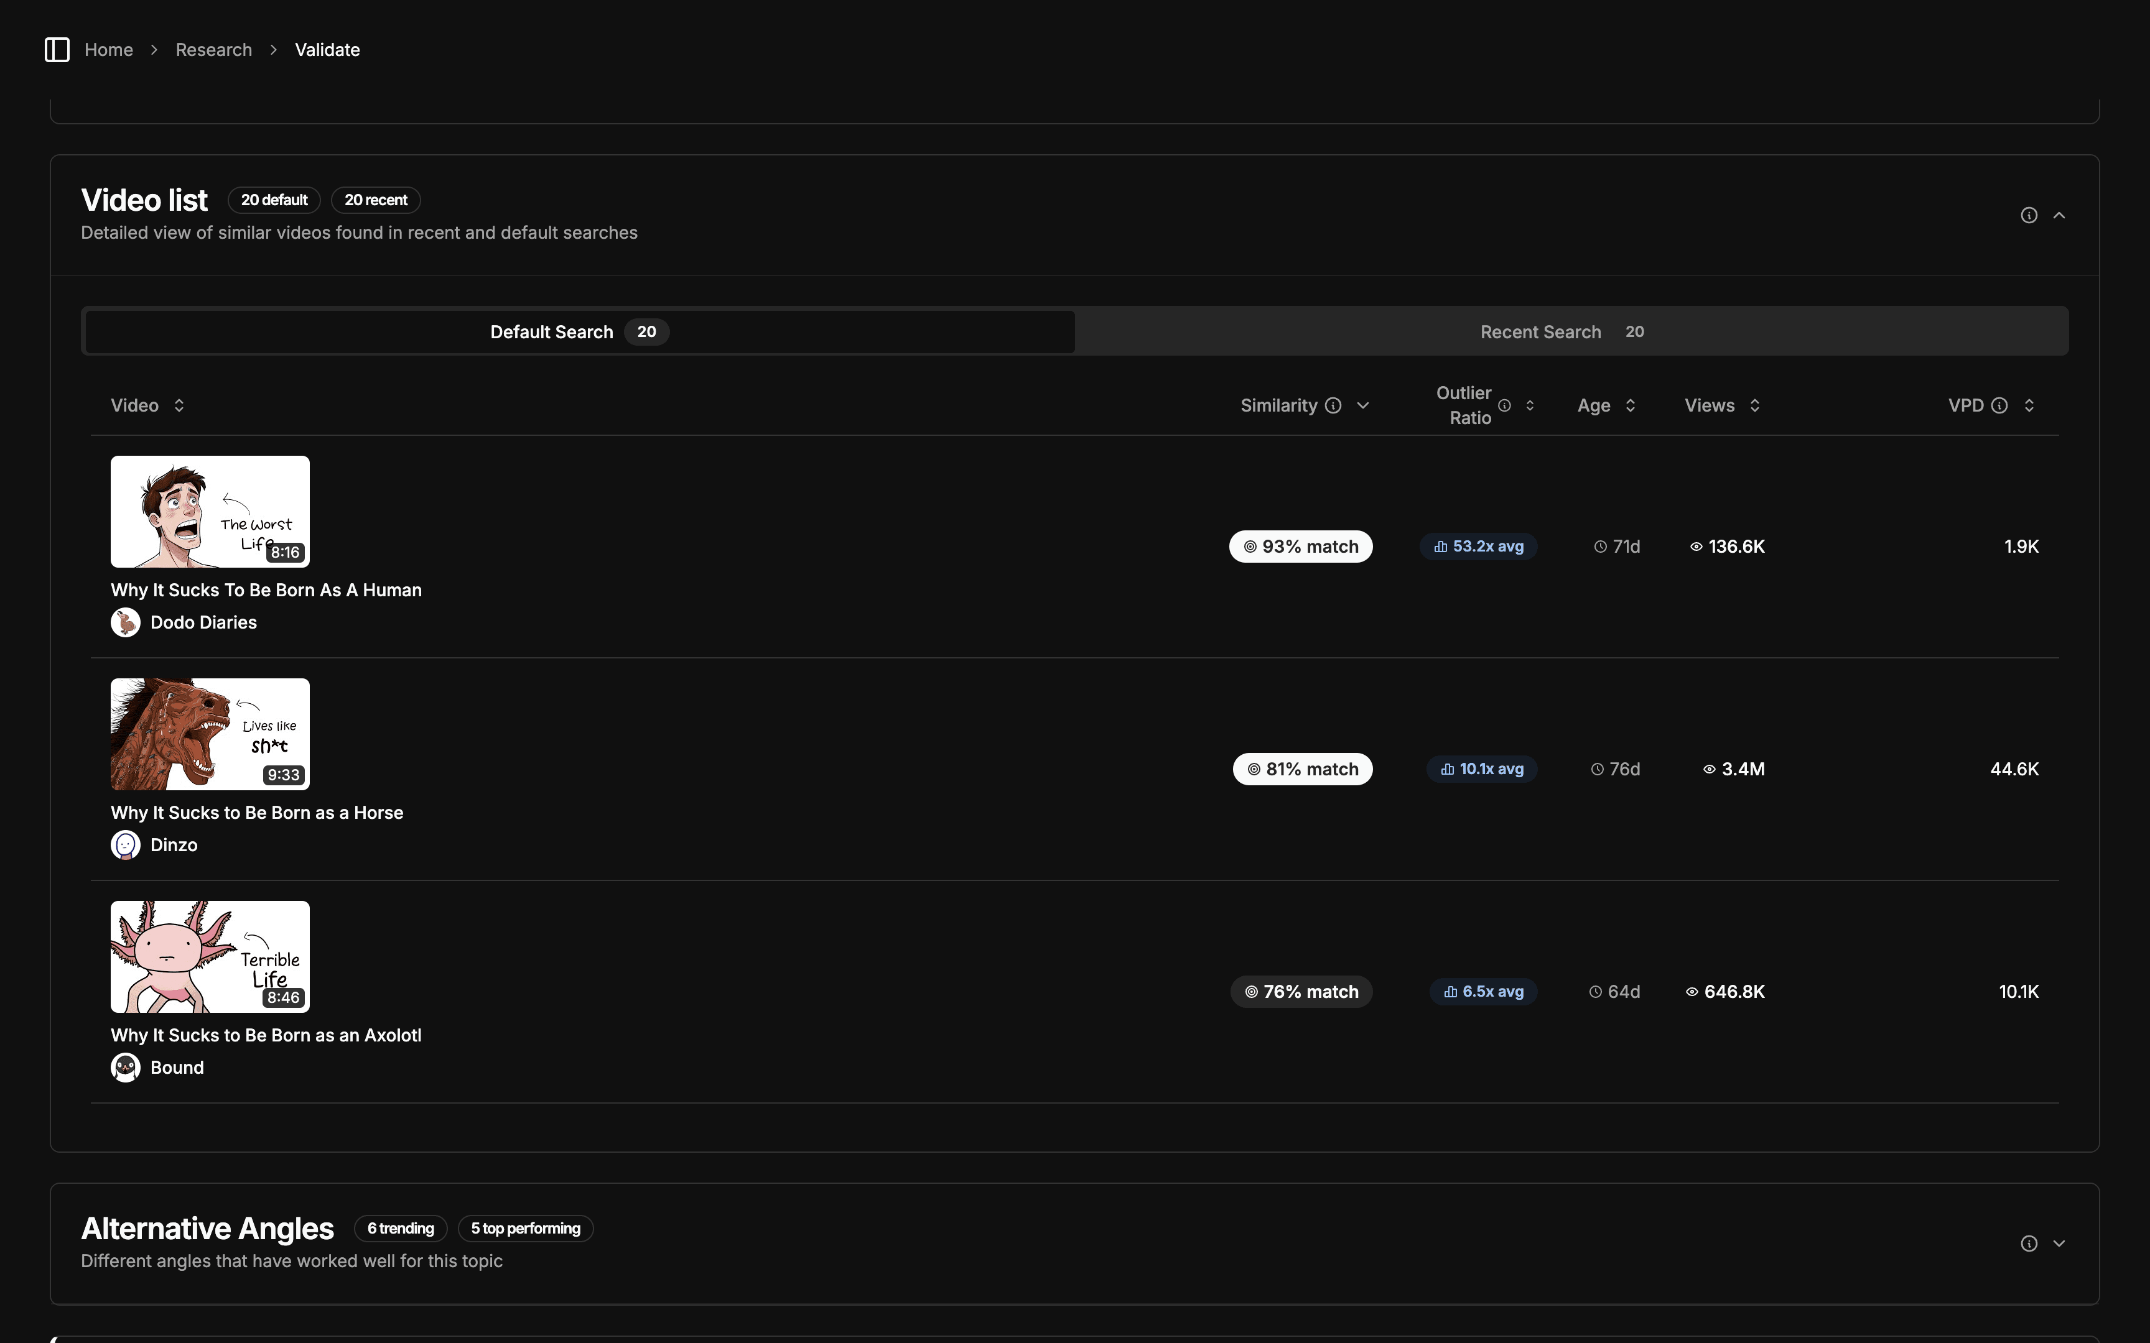Sort by Outlier Ratio arrows
This screenshot has height=1343, width=2150.
tap(1530, 405)
